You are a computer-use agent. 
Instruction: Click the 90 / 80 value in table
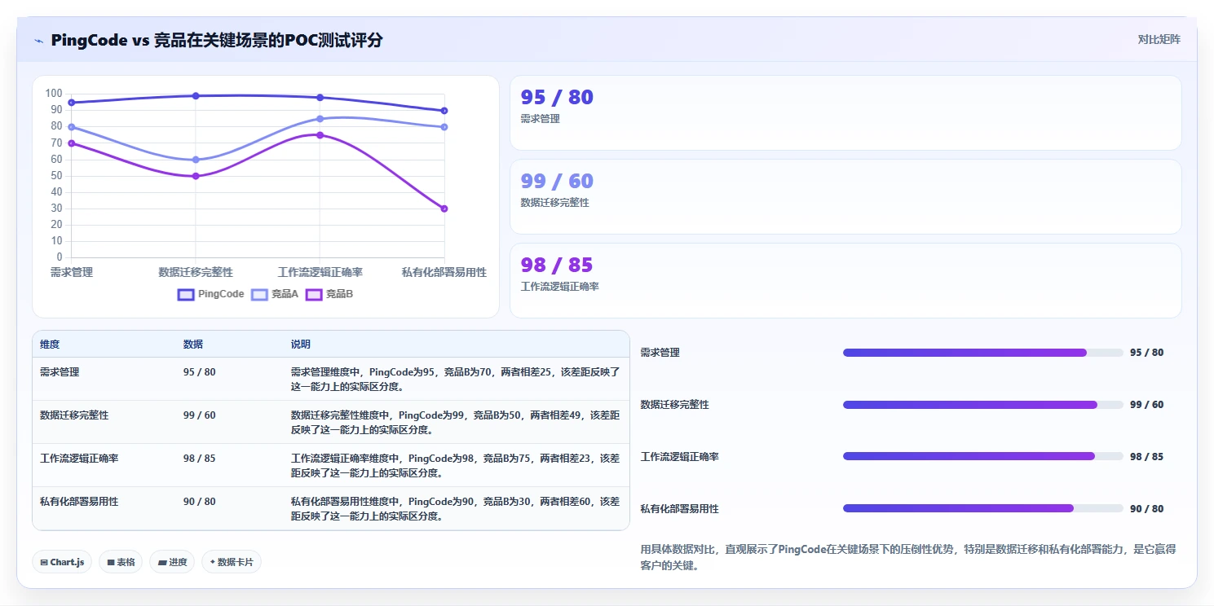[200, 502]
